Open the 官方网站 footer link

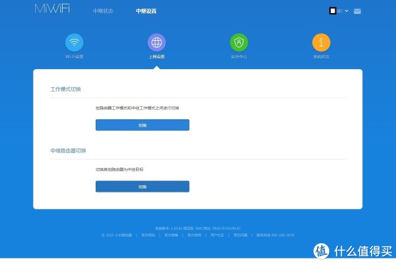point(148,235)
